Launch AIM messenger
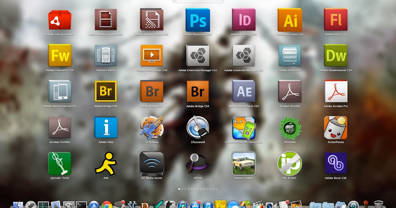The image size is (396, 208). [x=106, y=163]
